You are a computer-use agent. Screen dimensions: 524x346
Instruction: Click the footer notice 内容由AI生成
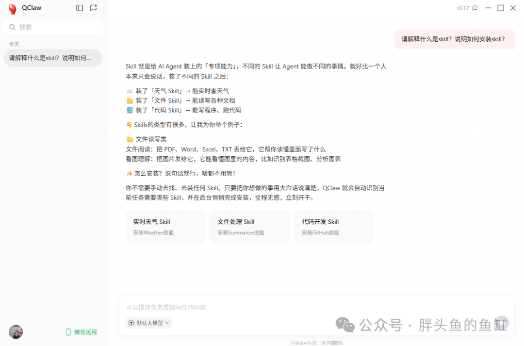(316, 343)
